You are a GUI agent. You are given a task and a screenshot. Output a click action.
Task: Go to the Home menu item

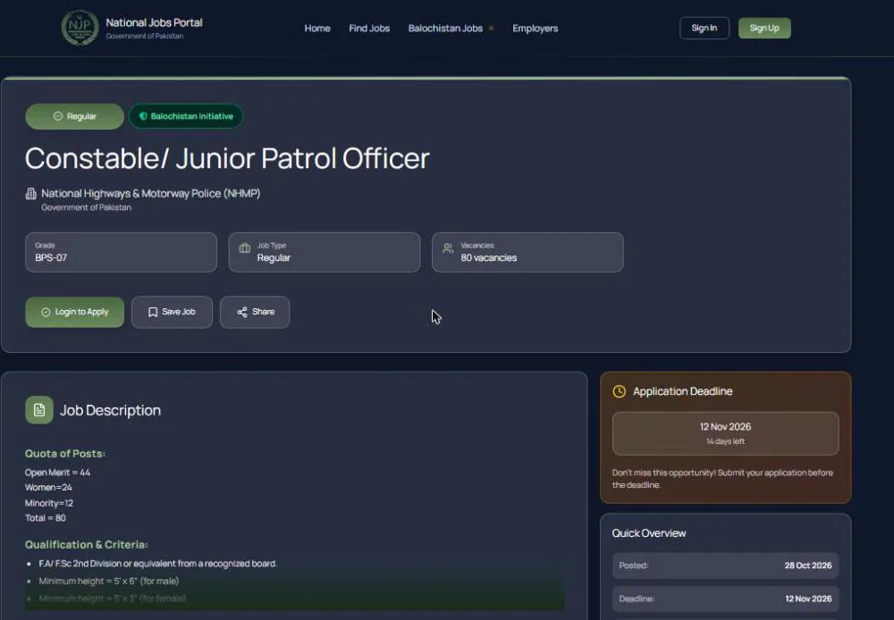tap(317, 28)
